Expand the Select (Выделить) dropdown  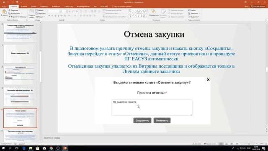[193, 17]
